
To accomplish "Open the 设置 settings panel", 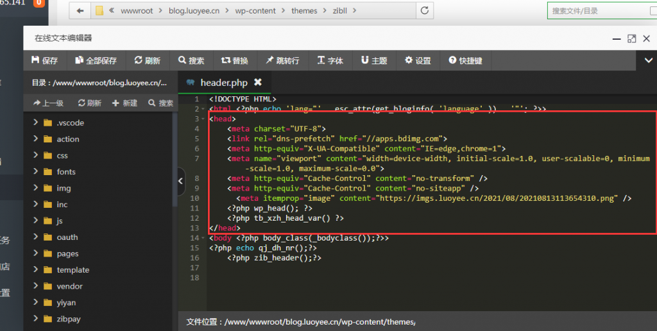I will pyautogui.click(x=418, y=60).
